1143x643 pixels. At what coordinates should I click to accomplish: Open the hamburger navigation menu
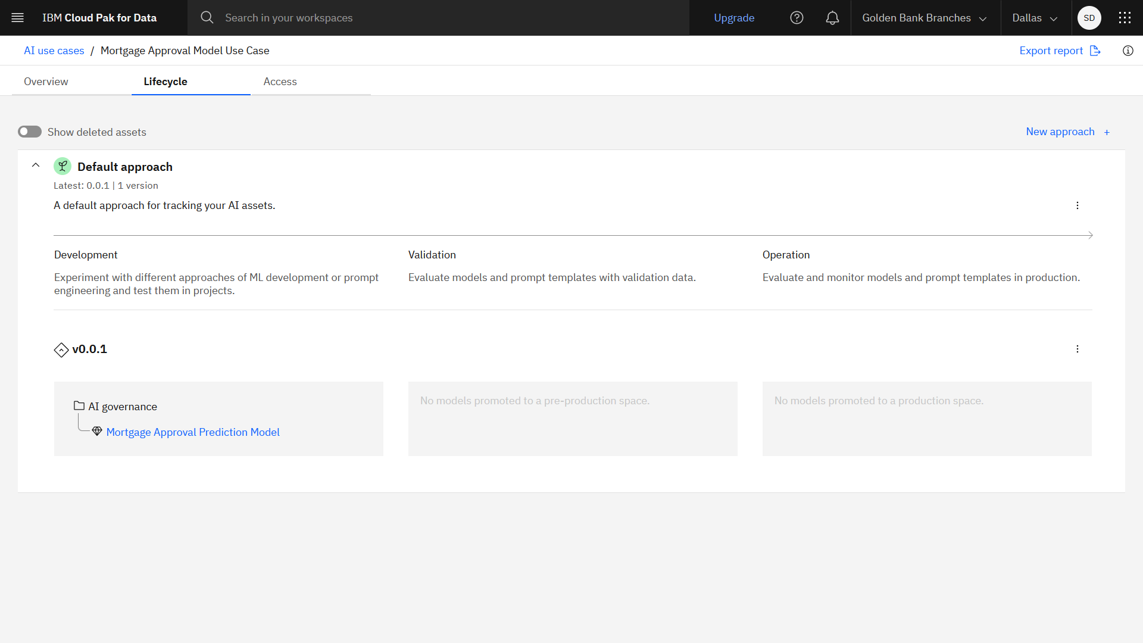[x=18, y=18]
